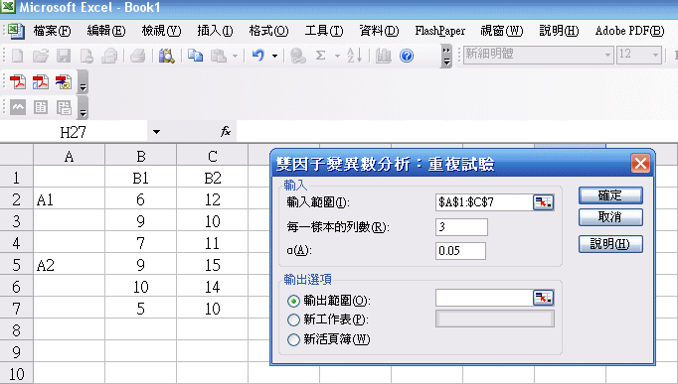Click the first gray icon in the bottom toolbar

(18, 107)
